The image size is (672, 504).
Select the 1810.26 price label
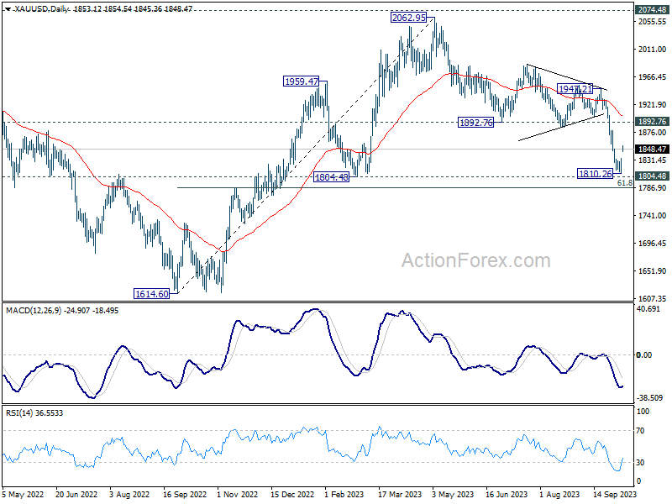[x=596, y=174]
